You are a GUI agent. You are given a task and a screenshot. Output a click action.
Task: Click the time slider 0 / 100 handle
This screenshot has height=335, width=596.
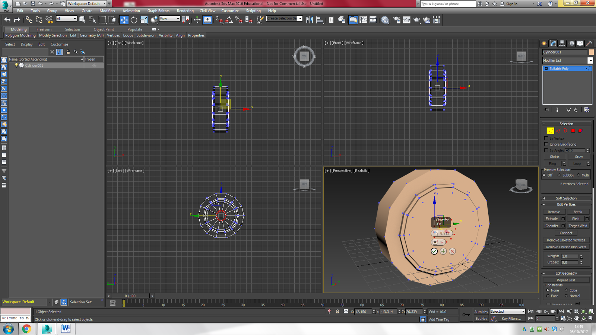[x=130, y=296]
